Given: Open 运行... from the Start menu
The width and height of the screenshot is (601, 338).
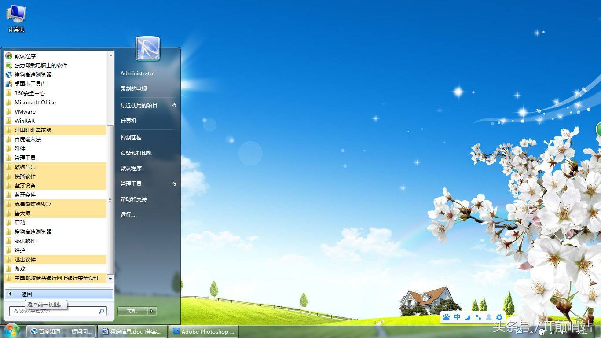Looking at the screenshot, I should pos(127,214).
